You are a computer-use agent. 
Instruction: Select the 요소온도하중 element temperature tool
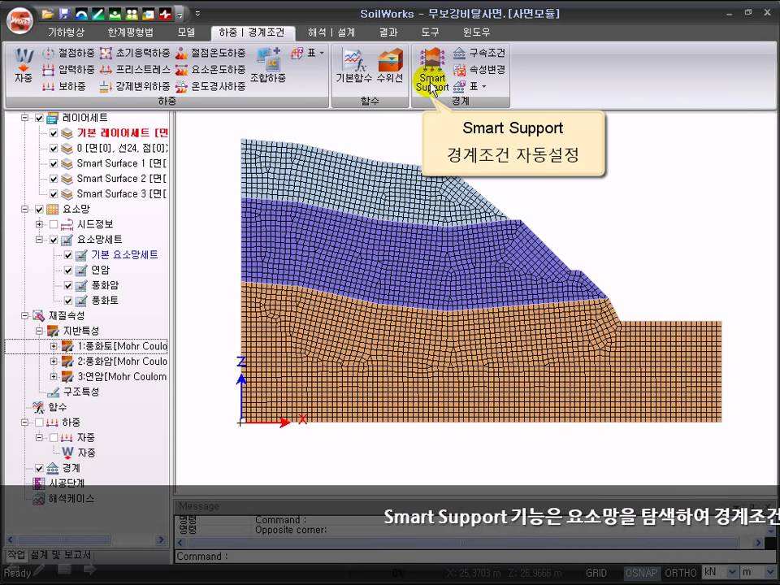(210, 70)
